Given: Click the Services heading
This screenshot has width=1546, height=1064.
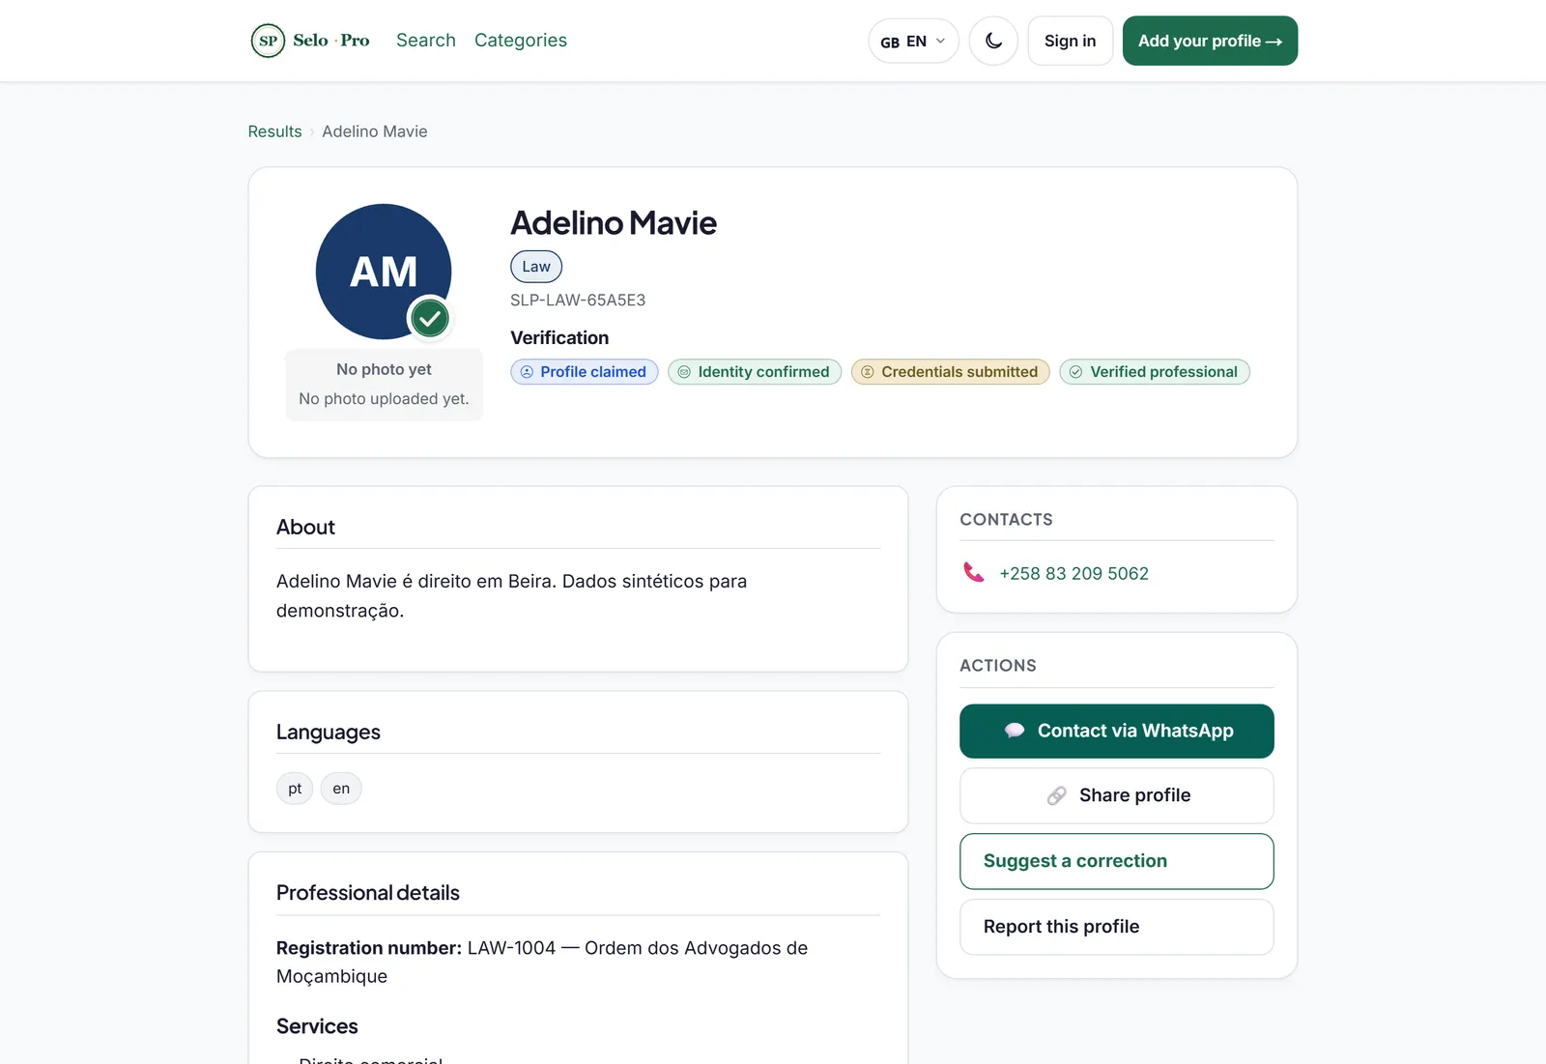Looking at the screenshot, I should [317, 1026].
